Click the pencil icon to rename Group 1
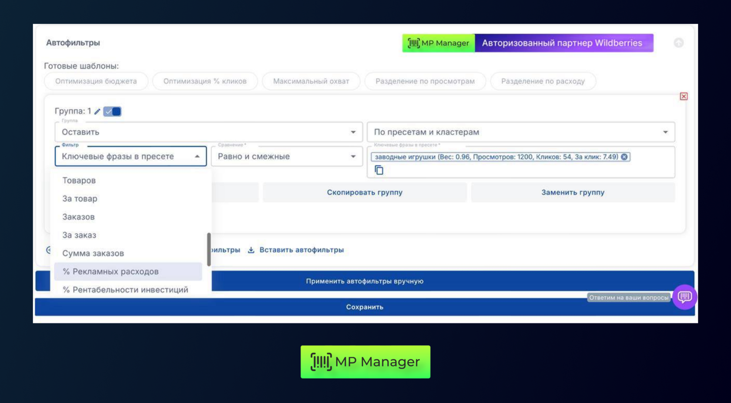The width and height of the screenshot is (731, 403). coord(97,112)
